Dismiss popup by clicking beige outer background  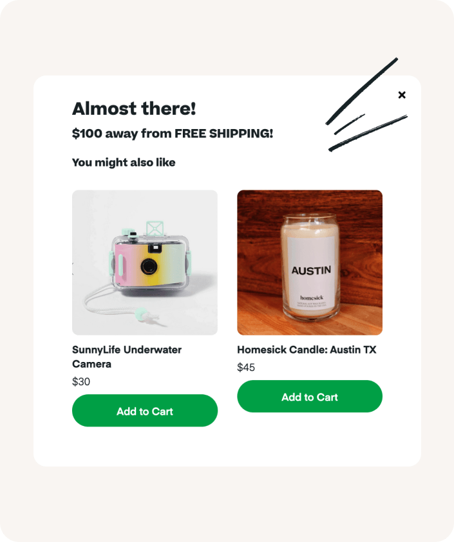(x=227, y=505)
